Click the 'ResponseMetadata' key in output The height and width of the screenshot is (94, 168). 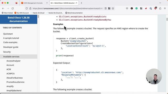pyautogui.click(x=71, y=75)
